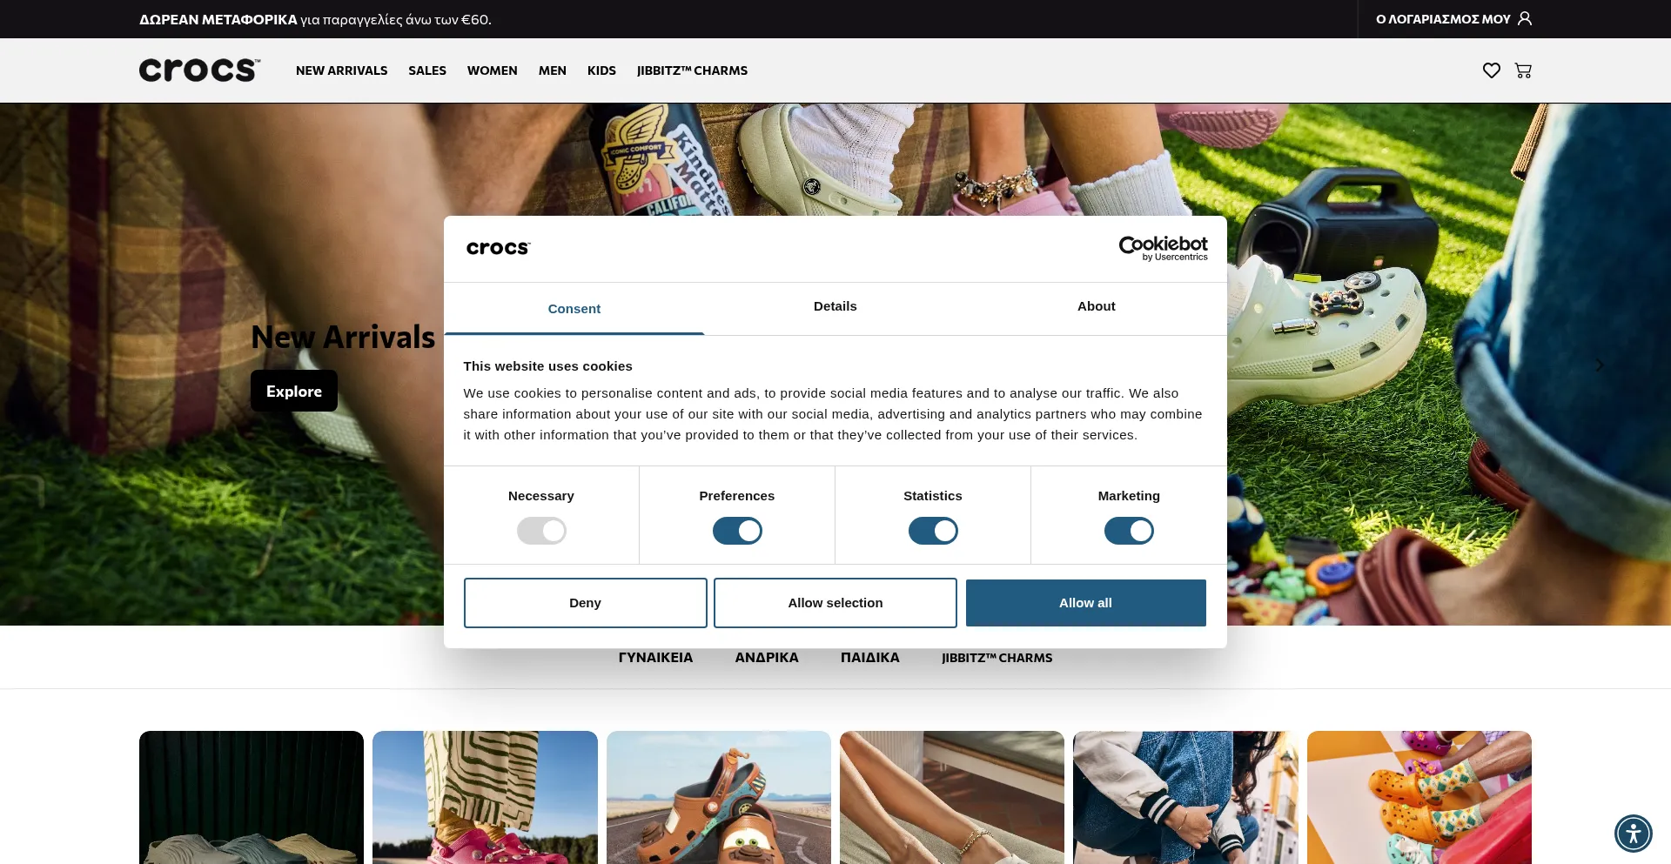The image size is (1671, 864).
Task: Open the denim jacket thumbnail
Action: (x=1185, y=797)
